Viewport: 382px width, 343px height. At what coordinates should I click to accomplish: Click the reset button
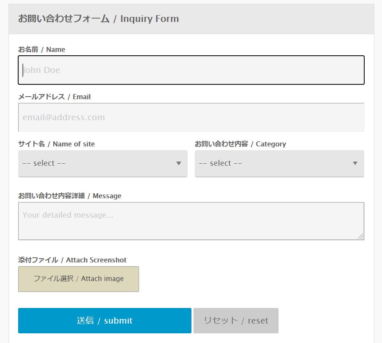236,321
